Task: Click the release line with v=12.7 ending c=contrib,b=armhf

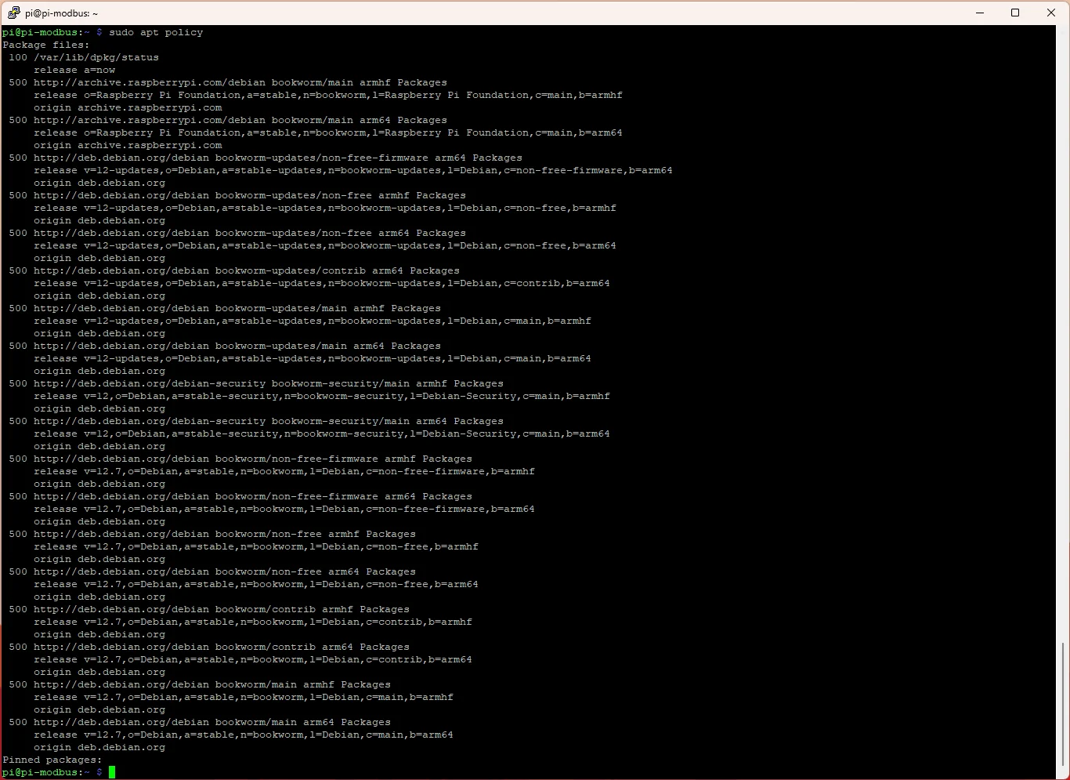Action: pyautogui.click(x=253, y=622)
